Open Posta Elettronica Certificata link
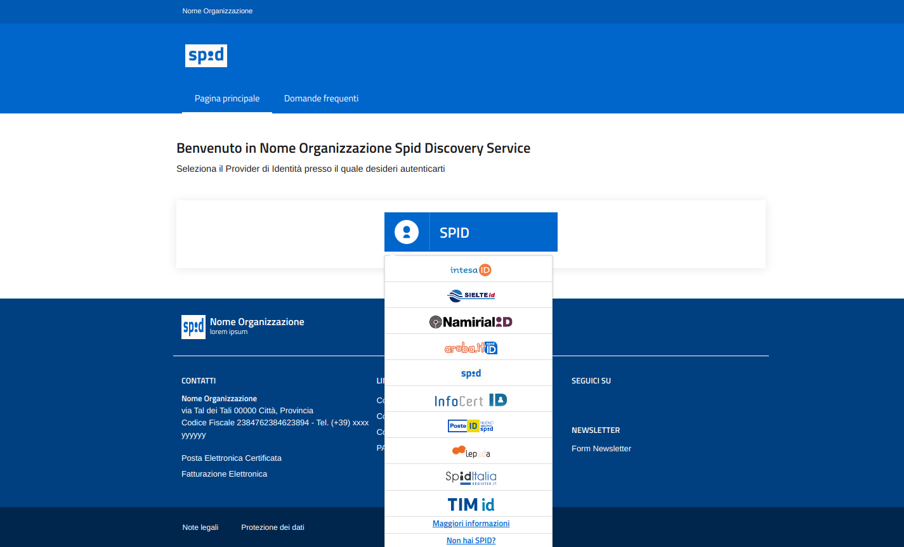The height and width of the screenshot is (547, 904). coord(232,458)
